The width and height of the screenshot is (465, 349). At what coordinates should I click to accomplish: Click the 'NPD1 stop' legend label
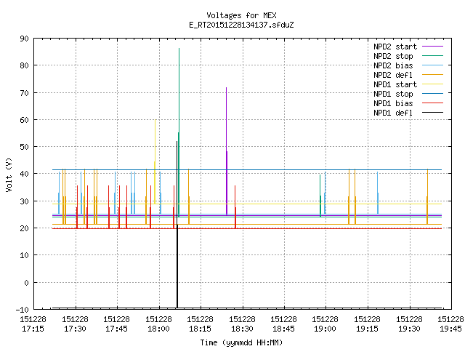[393, 94]
